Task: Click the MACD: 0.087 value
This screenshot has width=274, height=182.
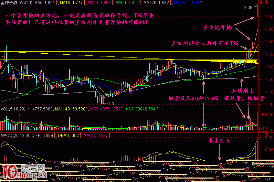Action: pos(96,135)
